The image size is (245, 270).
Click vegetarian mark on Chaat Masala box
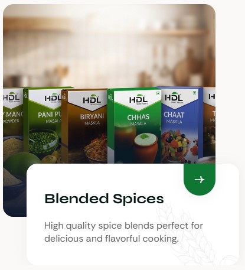tap(194, 92)
